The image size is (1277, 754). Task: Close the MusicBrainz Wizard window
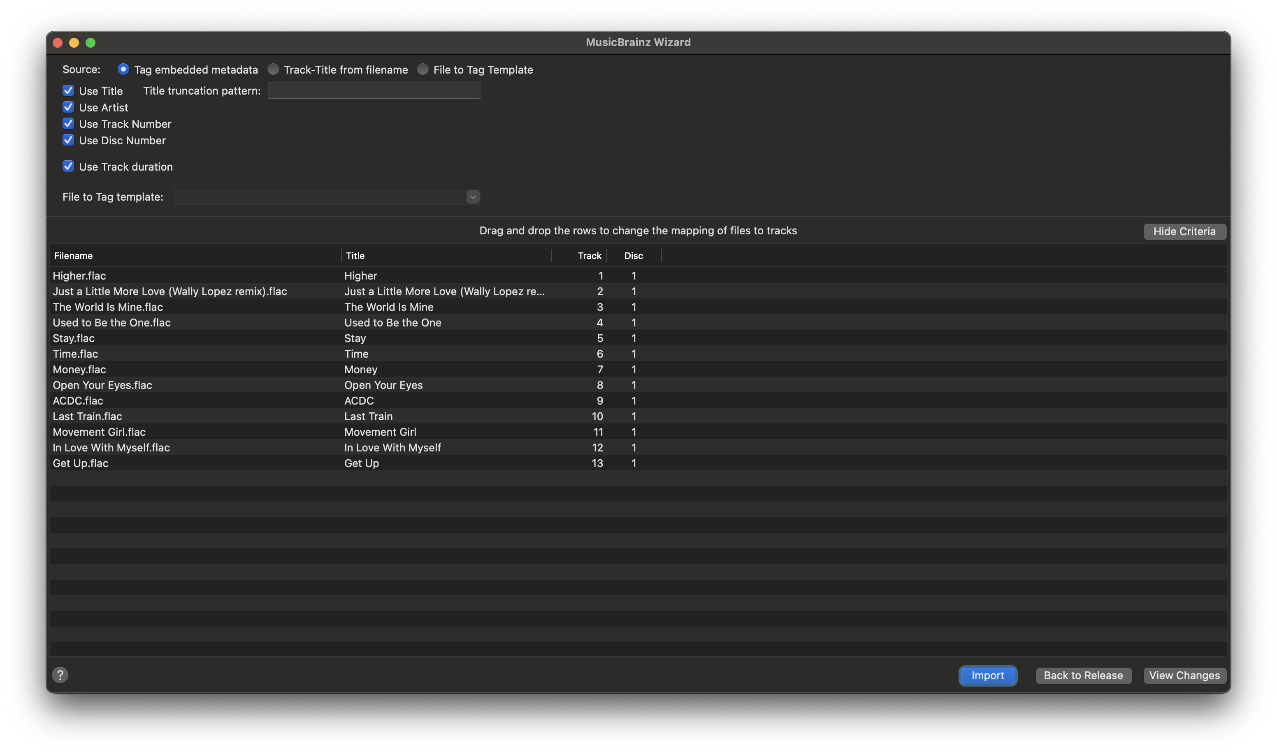(x=58, y=43)
